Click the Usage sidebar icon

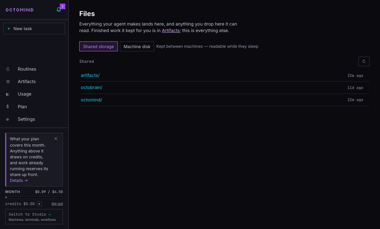point(8,94)
